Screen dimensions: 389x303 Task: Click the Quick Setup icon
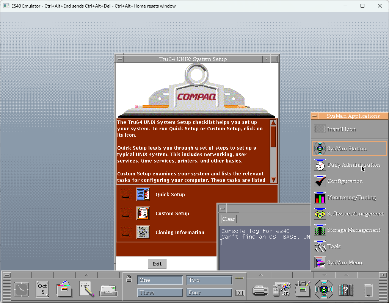143,194
